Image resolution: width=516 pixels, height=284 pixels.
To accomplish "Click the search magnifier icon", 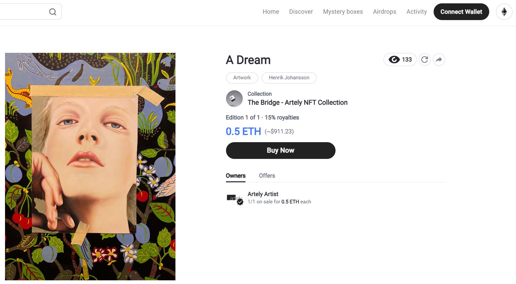I will (53, 12).
